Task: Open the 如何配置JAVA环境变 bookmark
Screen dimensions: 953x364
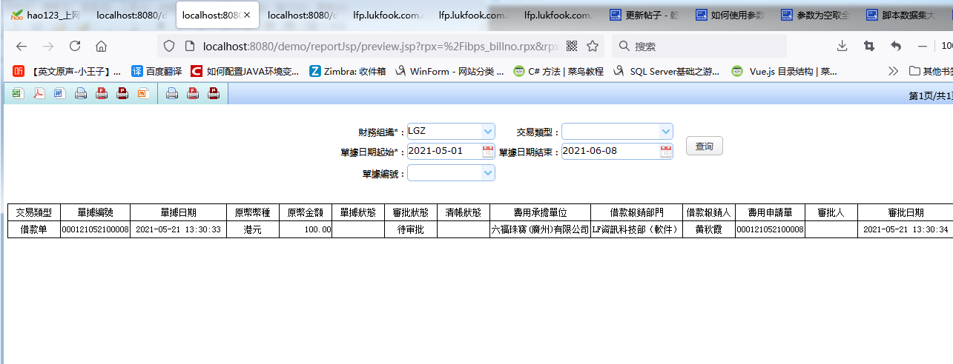Action: [x=245, y=72]
